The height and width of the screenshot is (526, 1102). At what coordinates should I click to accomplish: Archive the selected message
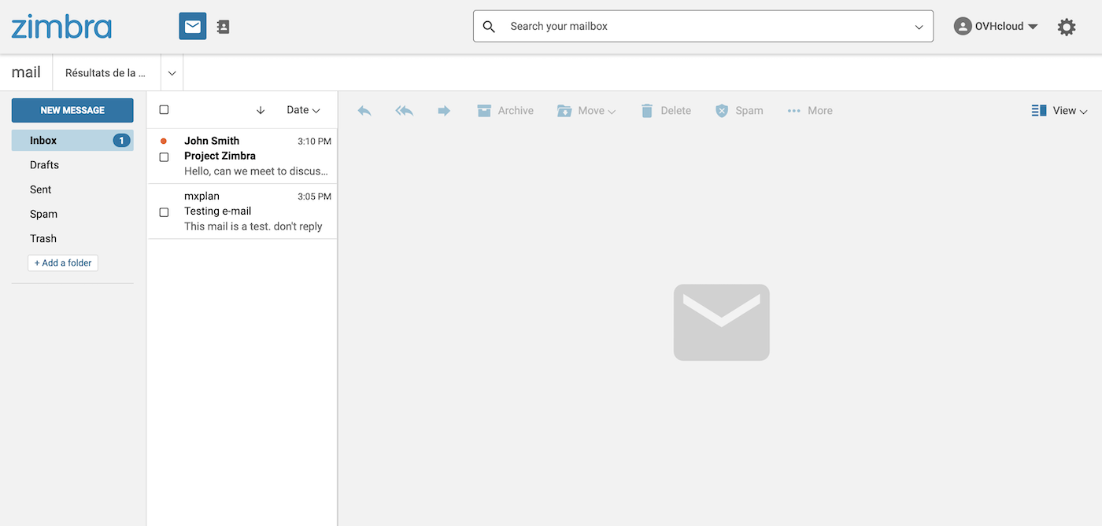505,110
